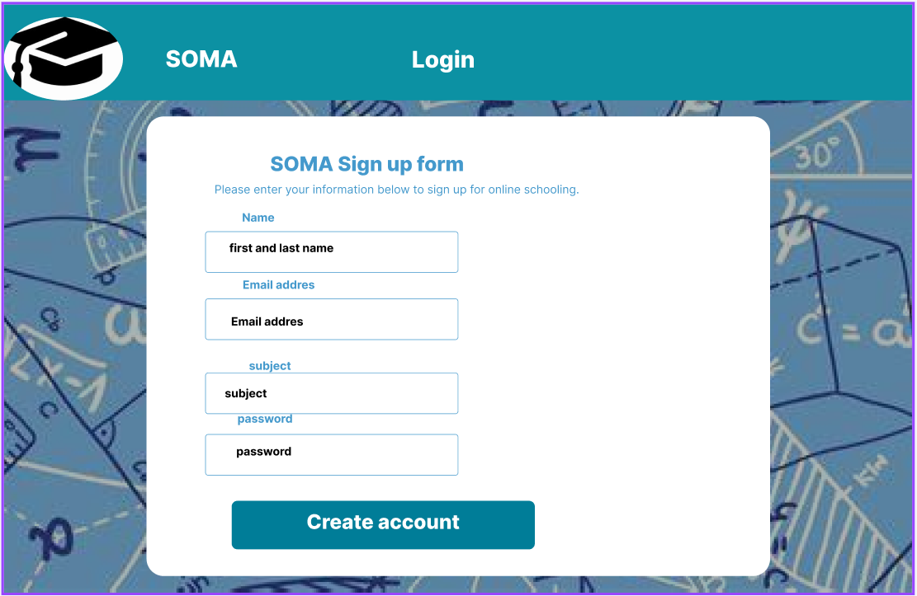Click the blue password field label
The image size is (917, 596).
click(x=265, y=419)
